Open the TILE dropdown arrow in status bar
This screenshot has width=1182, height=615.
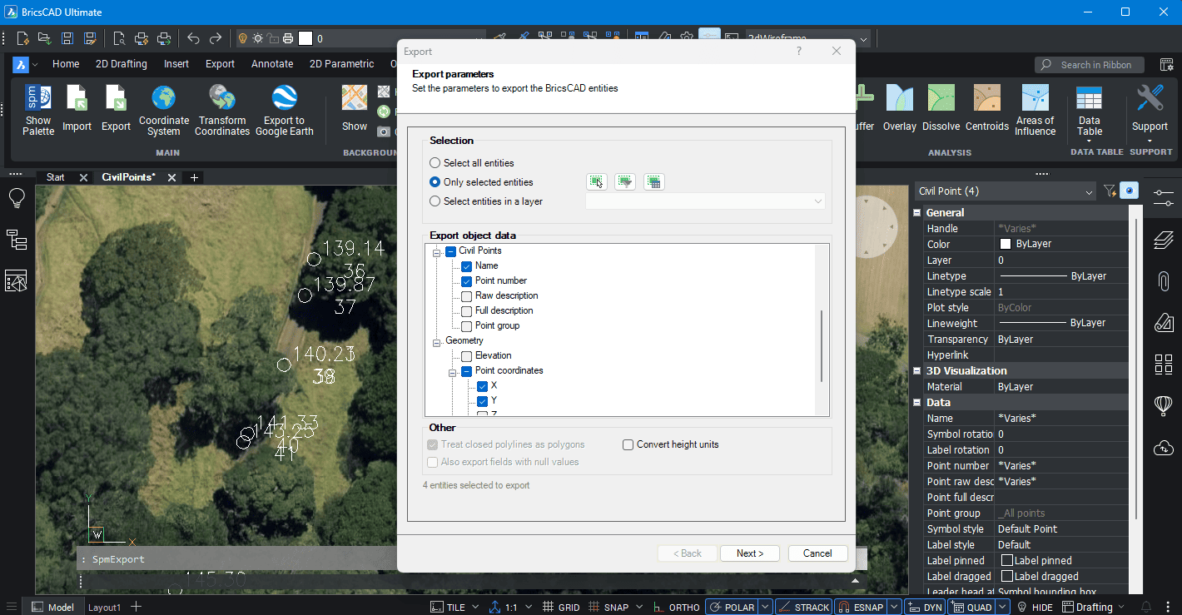tap(475, 608)
